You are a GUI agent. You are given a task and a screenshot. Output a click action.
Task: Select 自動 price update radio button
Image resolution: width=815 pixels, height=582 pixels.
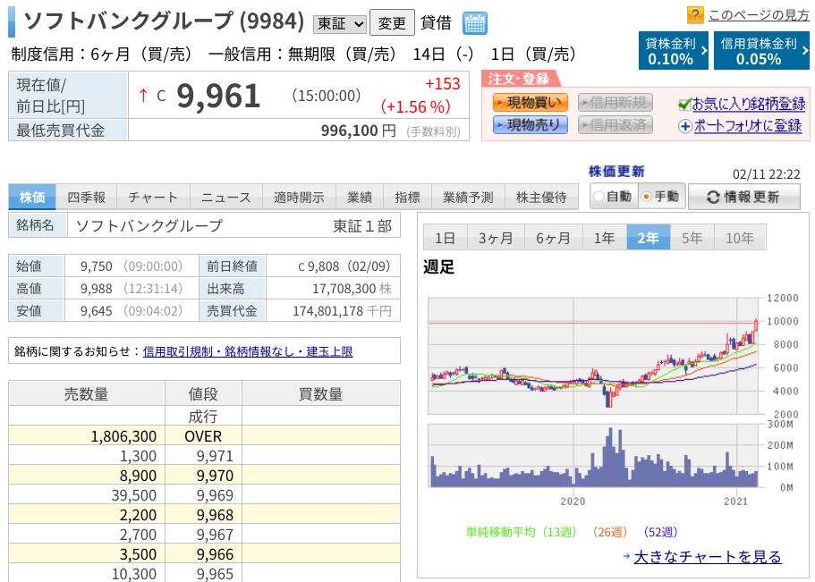[599, 197]
